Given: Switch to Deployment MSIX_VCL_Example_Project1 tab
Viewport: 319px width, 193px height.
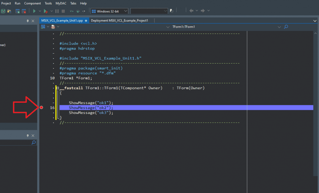Looking at the screenshot, I should click(x=119, y=21).
